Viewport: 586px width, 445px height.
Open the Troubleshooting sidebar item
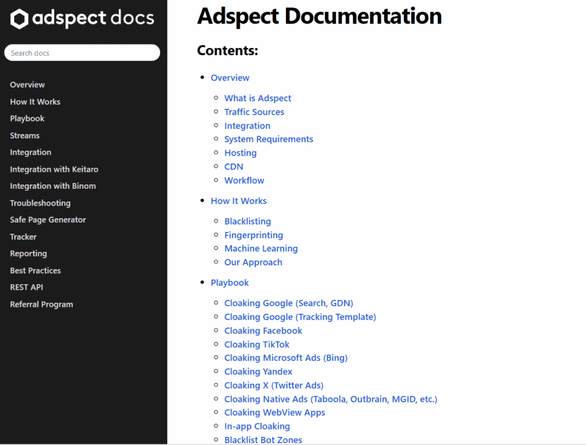(40, 203)
